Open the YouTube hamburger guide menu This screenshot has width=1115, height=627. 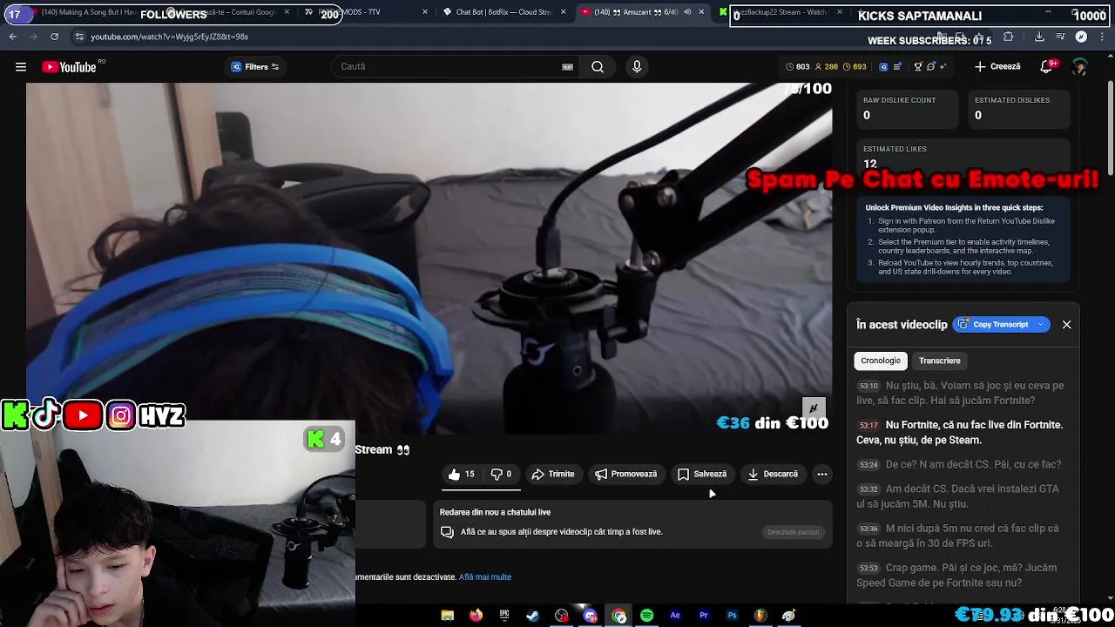(x=21, y=67)
